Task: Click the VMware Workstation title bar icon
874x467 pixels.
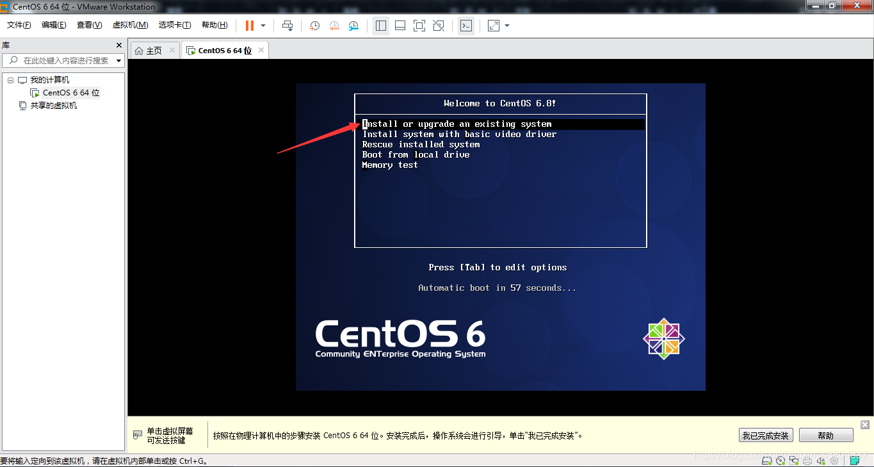Action: (x=5, y=6)
